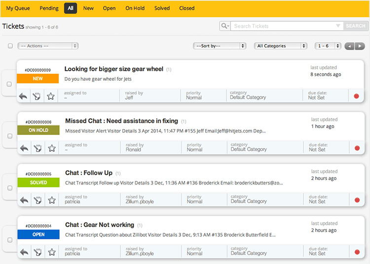Screen dimensions: 370x264
Task: Tick the select-all checkbox beside Actions
Action: [10, 46]
